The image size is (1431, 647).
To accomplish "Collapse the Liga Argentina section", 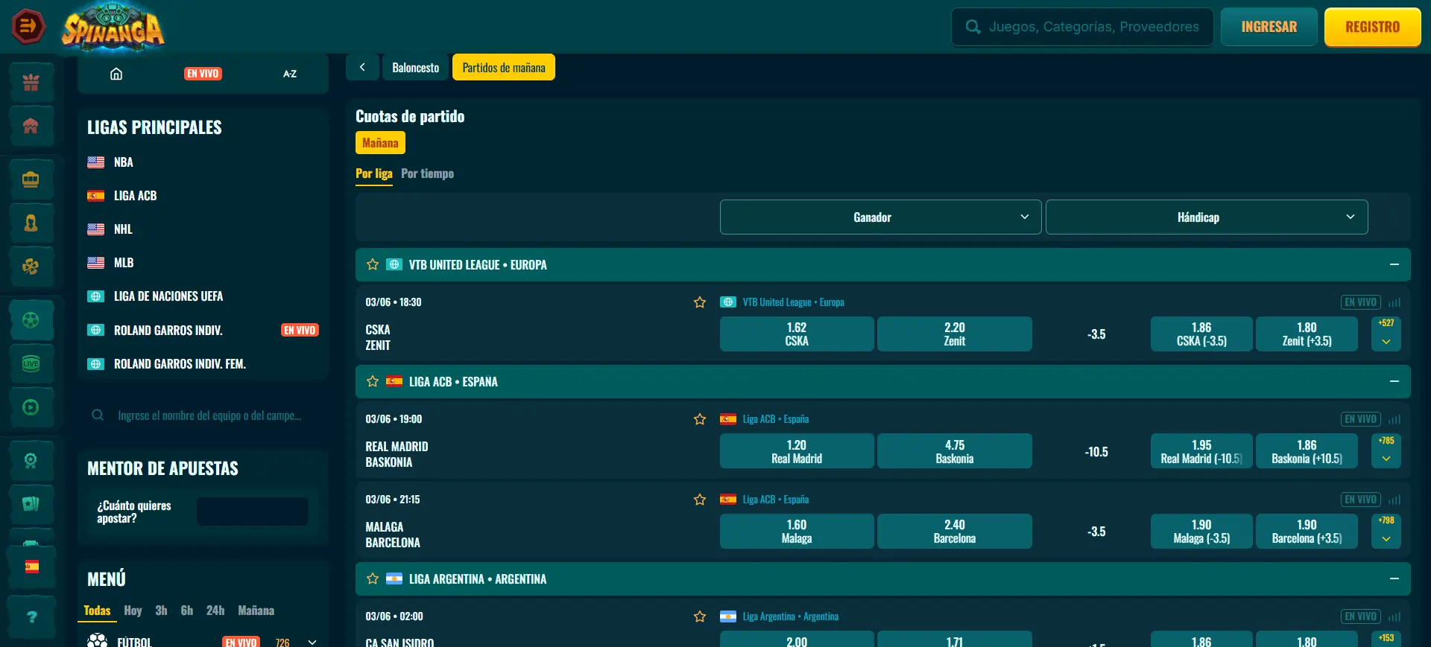I will (x=1394, y=579).
